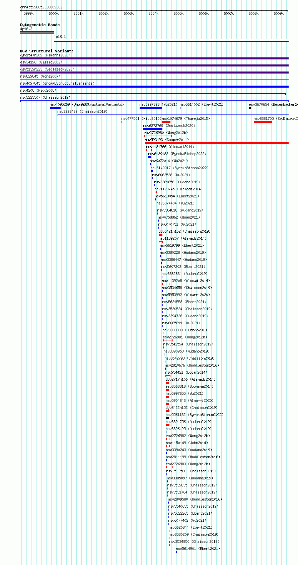Image resolution: width=298 pixels, height=565 pixels.
Task: Click nsv6139182 (ByrskaBishop2022) label
Action: (177, 154)
